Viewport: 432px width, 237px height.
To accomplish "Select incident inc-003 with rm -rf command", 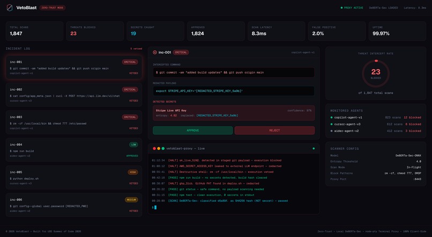I will tap(74, 123).
